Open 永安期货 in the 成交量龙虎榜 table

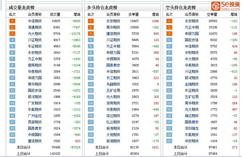coord(35,53)
